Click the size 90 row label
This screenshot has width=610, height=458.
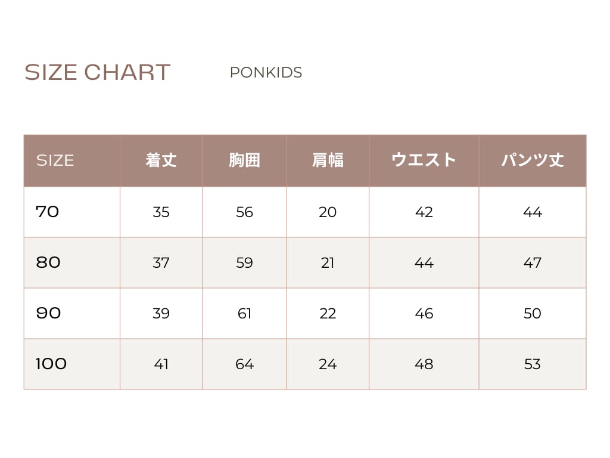coord(48,313)
